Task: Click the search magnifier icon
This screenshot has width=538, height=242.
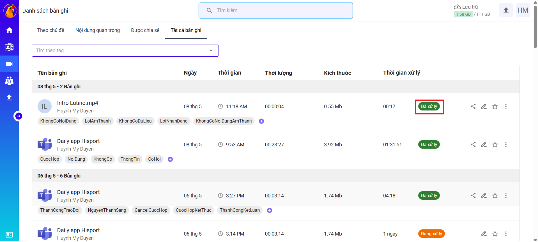Action: [209, 11]
